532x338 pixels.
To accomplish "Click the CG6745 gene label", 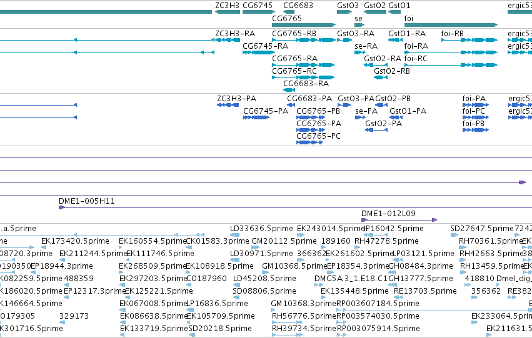I will pyautogui.click(x=258, y=6).
